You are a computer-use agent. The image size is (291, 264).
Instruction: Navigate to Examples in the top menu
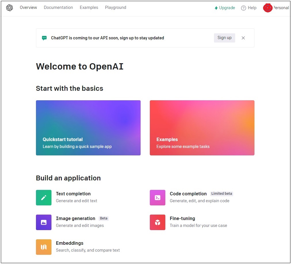89,7
